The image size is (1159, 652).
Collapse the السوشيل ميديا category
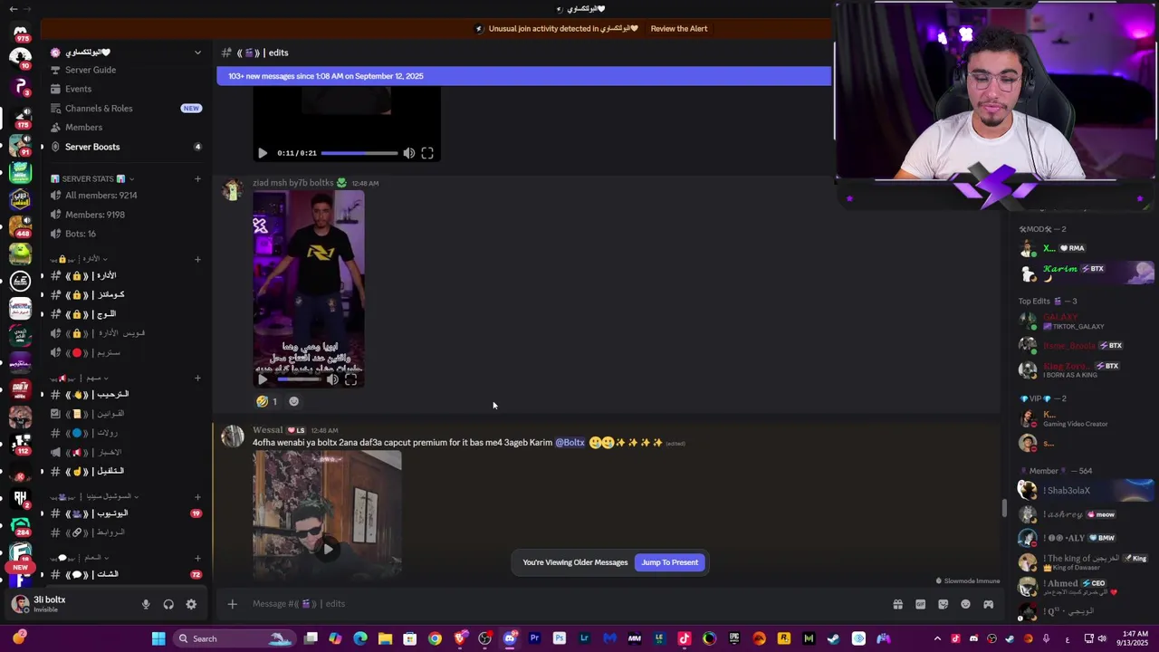tap(95, 496)
